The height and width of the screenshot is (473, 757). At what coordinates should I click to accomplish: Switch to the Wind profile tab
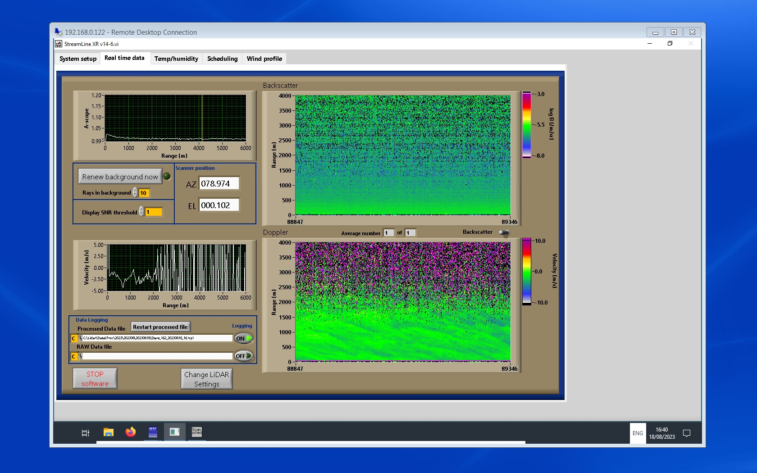[x=264, y=59]
